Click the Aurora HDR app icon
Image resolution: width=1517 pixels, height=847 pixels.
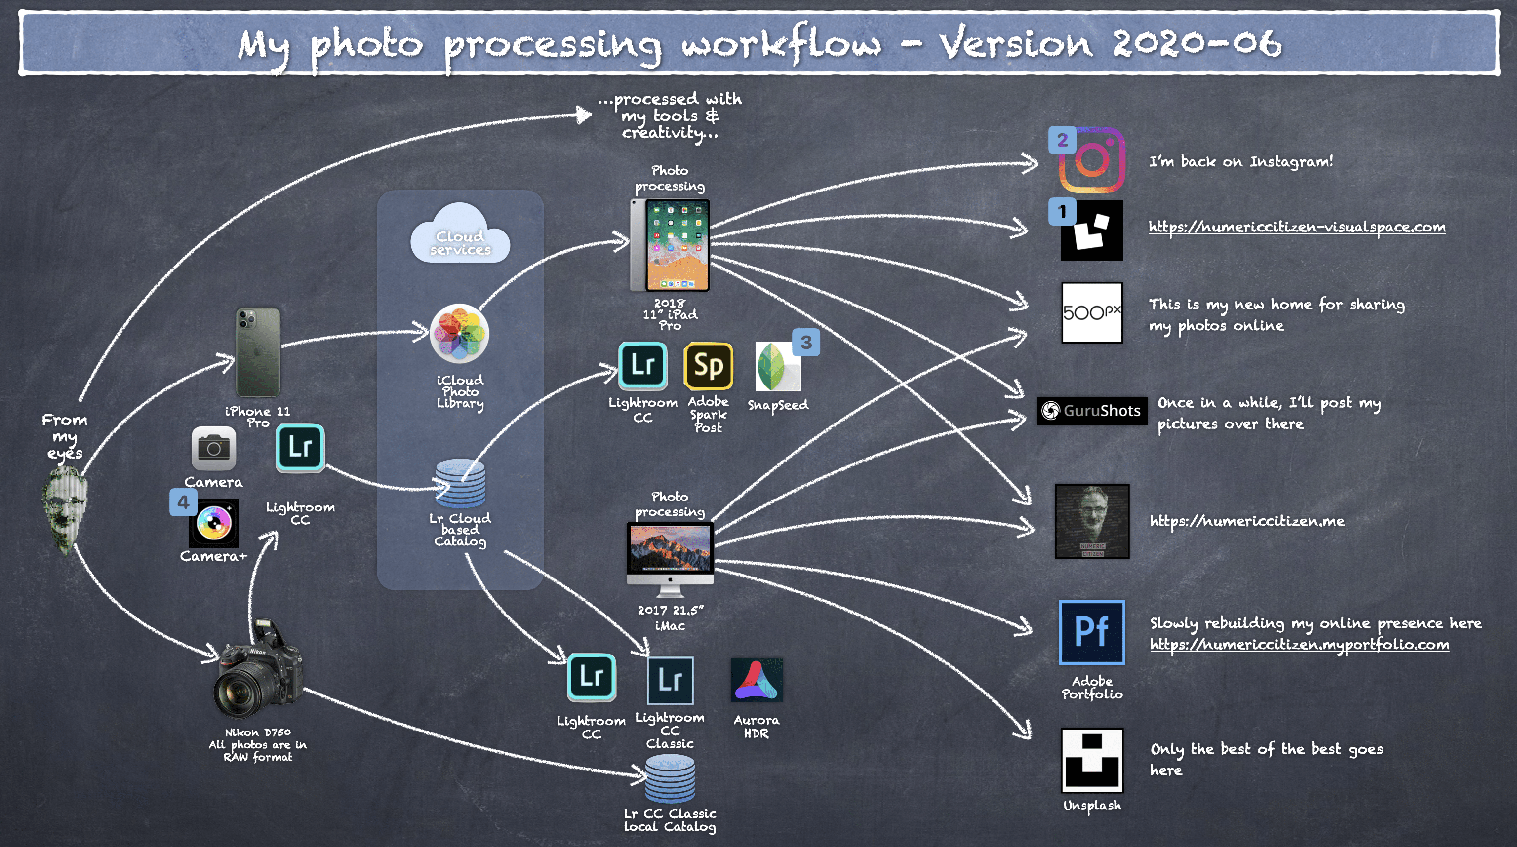[x=756, y=680]
